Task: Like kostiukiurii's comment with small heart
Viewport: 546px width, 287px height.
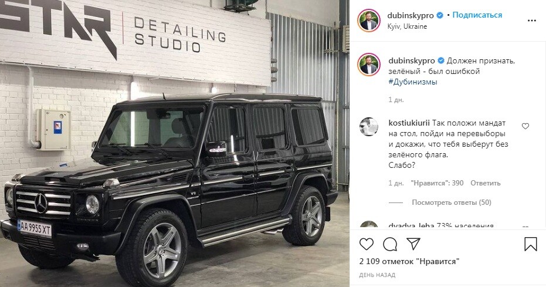Action: point(525,126)
